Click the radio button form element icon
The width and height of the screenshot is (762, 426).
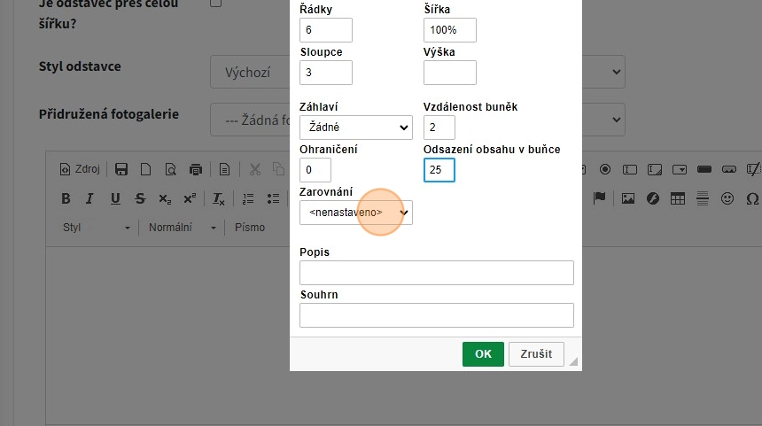tap(605, 169)
